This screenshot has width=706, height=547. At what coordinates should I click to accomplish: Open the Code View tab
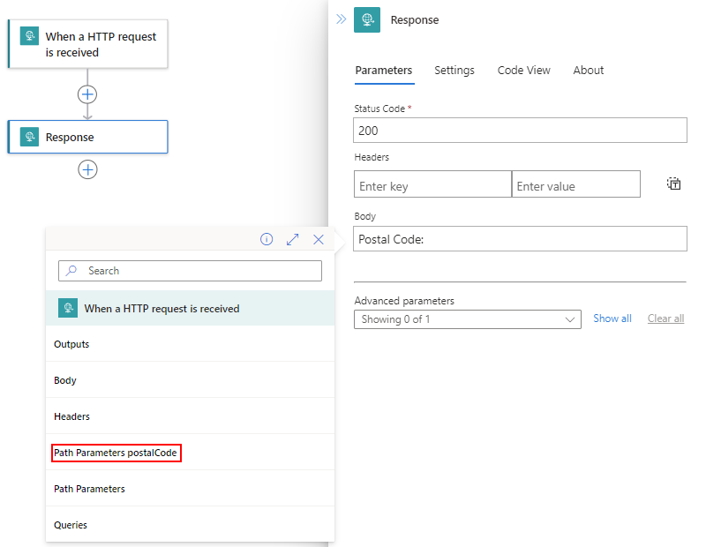pyautogui.click(x=523, y=71)
